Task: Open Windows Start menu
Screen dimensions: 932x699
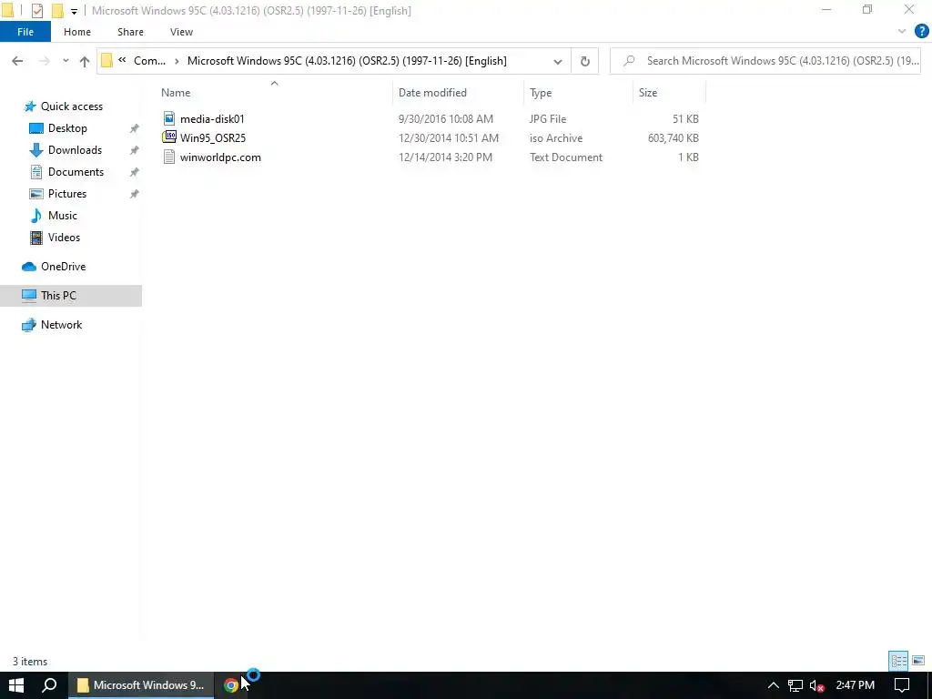Action: (x=16, y=685)
